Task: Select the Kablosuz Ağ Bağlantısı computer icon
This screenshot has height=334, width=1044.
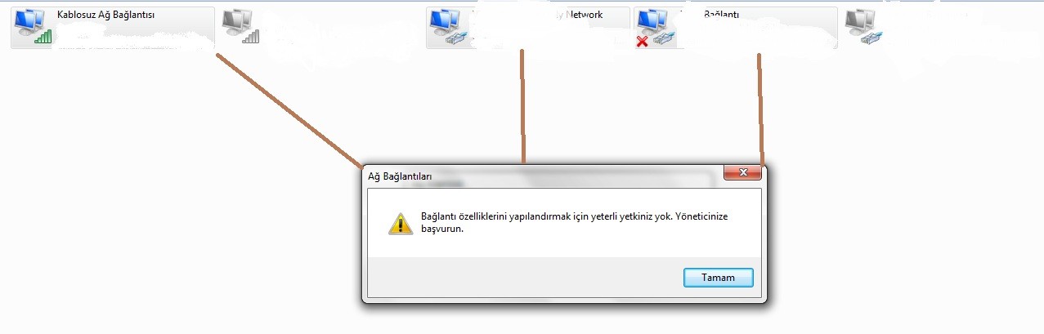Action: pos(34,28)
